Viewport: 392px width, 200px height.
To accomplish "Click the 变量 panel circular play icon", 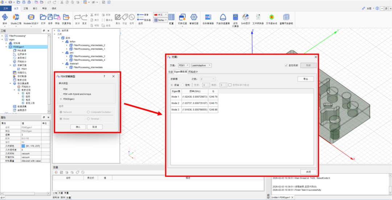I will [56, 172].
